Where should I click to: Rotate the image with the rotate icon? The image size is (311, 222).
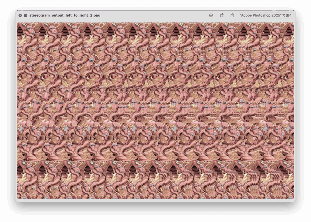pos(222,15)
